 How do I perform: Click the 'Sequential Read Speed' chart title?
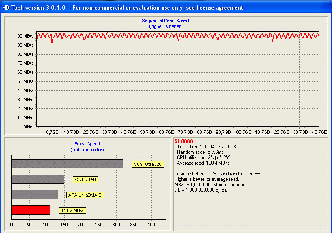pyautogui.click(x=165, y=20)
